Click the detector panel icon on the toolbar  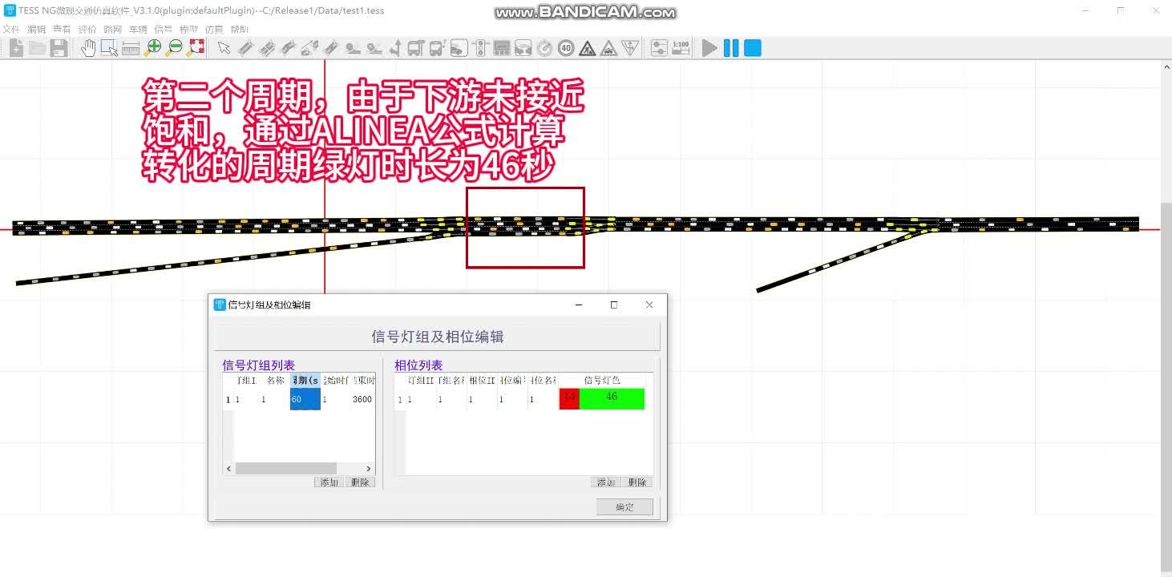point(501,47)
